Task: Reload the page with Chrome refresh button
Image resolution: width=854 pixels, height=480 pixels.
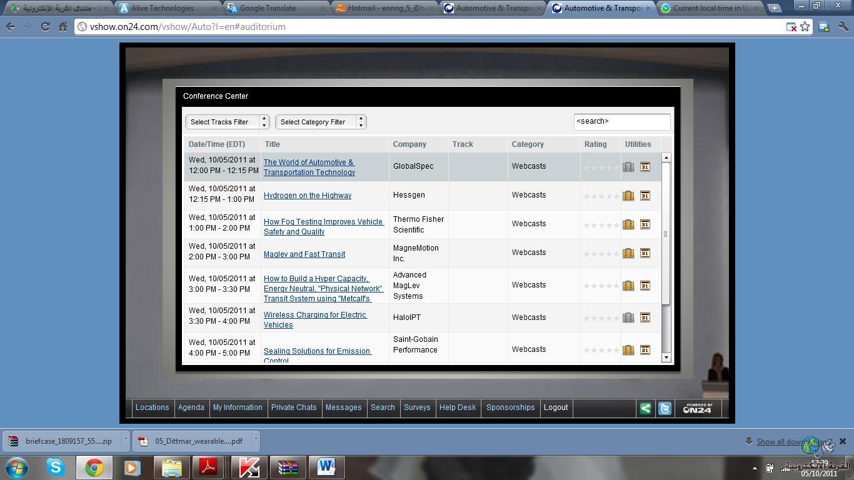Action: click(45, 27)
